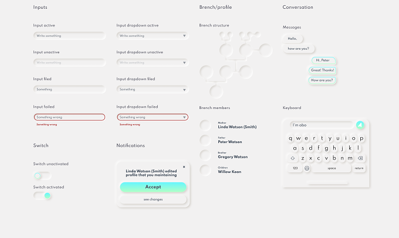The width and height of the screenshot is (399, 238).
Task: Tap the shift key on the keyboard
Action: pyautogui.click(x=293, y=158)
